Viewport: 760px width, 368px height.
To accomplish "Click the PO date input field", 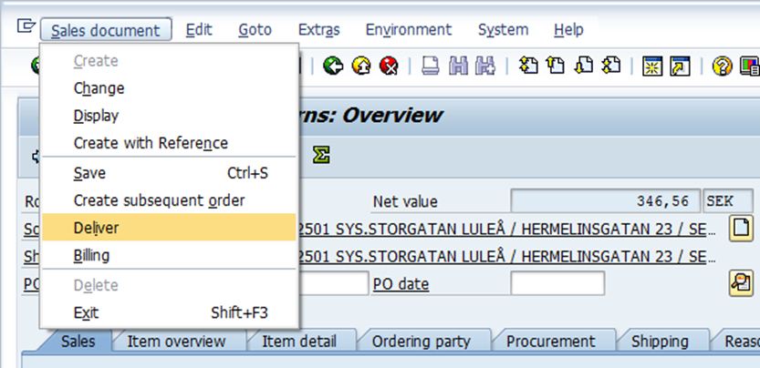I will pos(557,284).
